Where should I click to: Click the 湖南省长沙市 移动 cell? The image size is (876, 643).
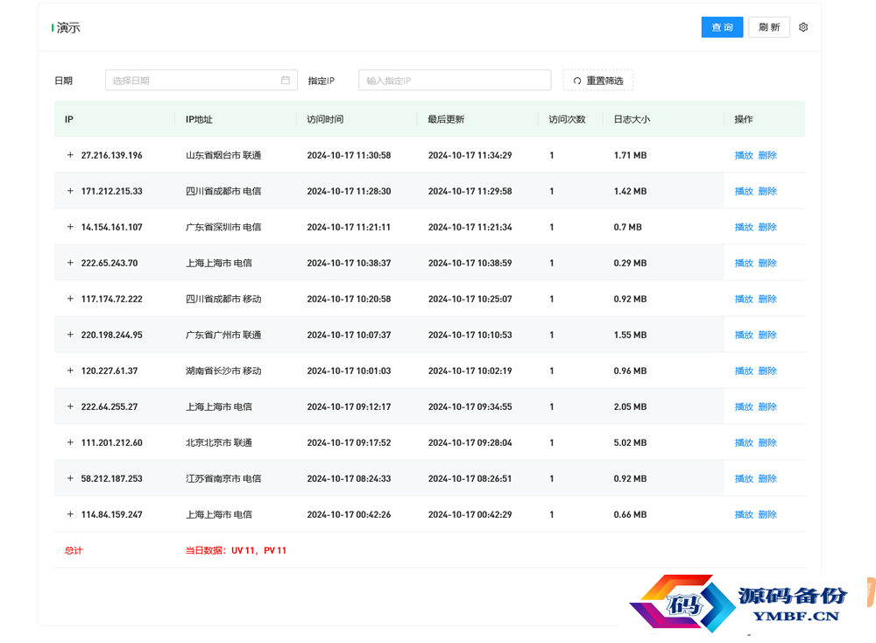pyautogui.click(x=223, y=371)
